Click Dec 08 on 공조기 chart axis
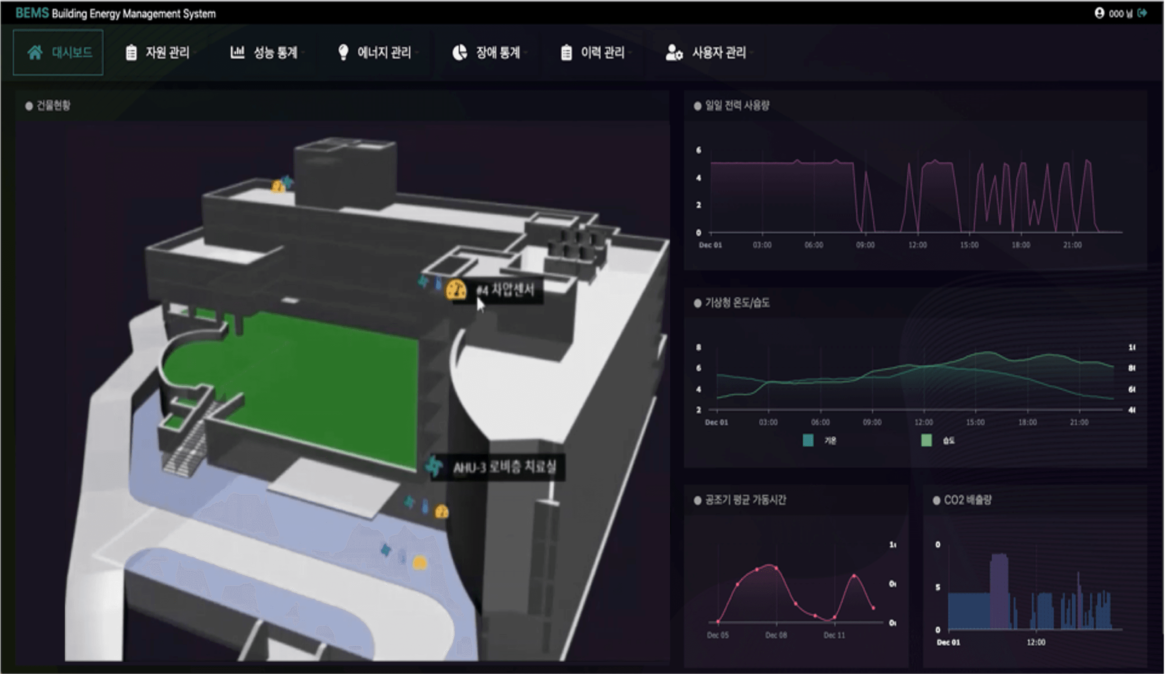The height and width of the screenshot is (674, 1165). pyautogui.click(x=776, y=635)
